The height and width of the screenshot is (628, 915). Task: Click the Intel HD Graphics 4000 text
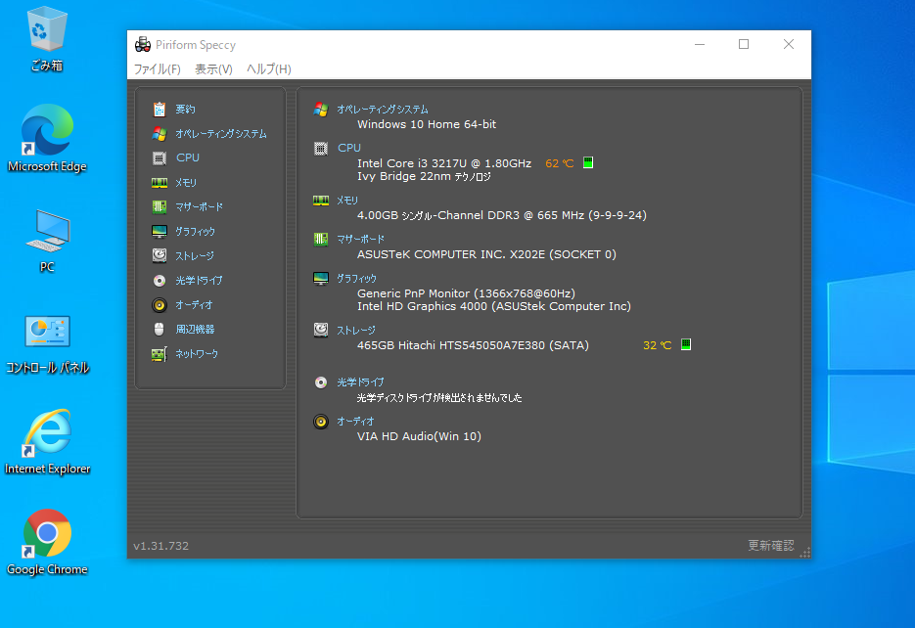(493, 306)
